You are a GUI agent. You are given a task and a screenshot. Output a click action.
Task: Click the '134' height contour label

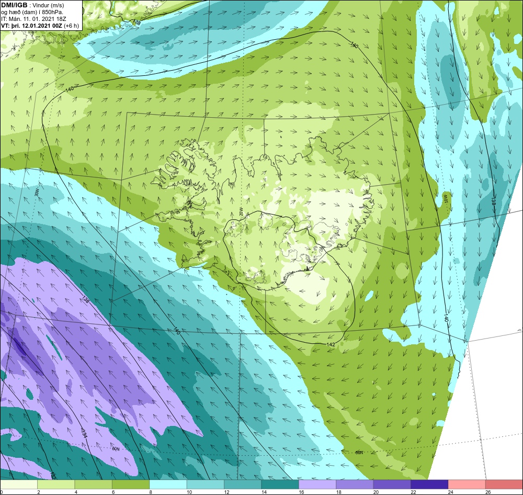click(84, 433)
